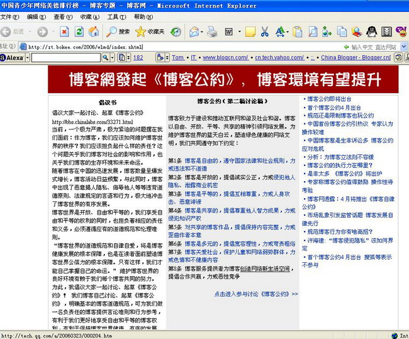Image resolution: width=409 pixels, height=339 pixels.
Task: Open the Search (搜索) panel
Action: pyautogui.click(x=118, y=31)
